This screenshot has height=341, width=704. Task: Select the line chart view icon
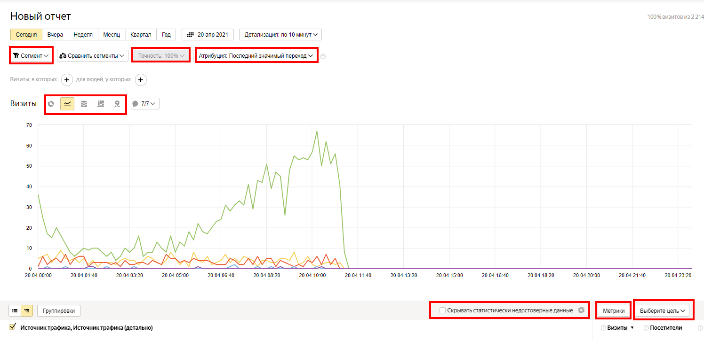coord(67,104)
